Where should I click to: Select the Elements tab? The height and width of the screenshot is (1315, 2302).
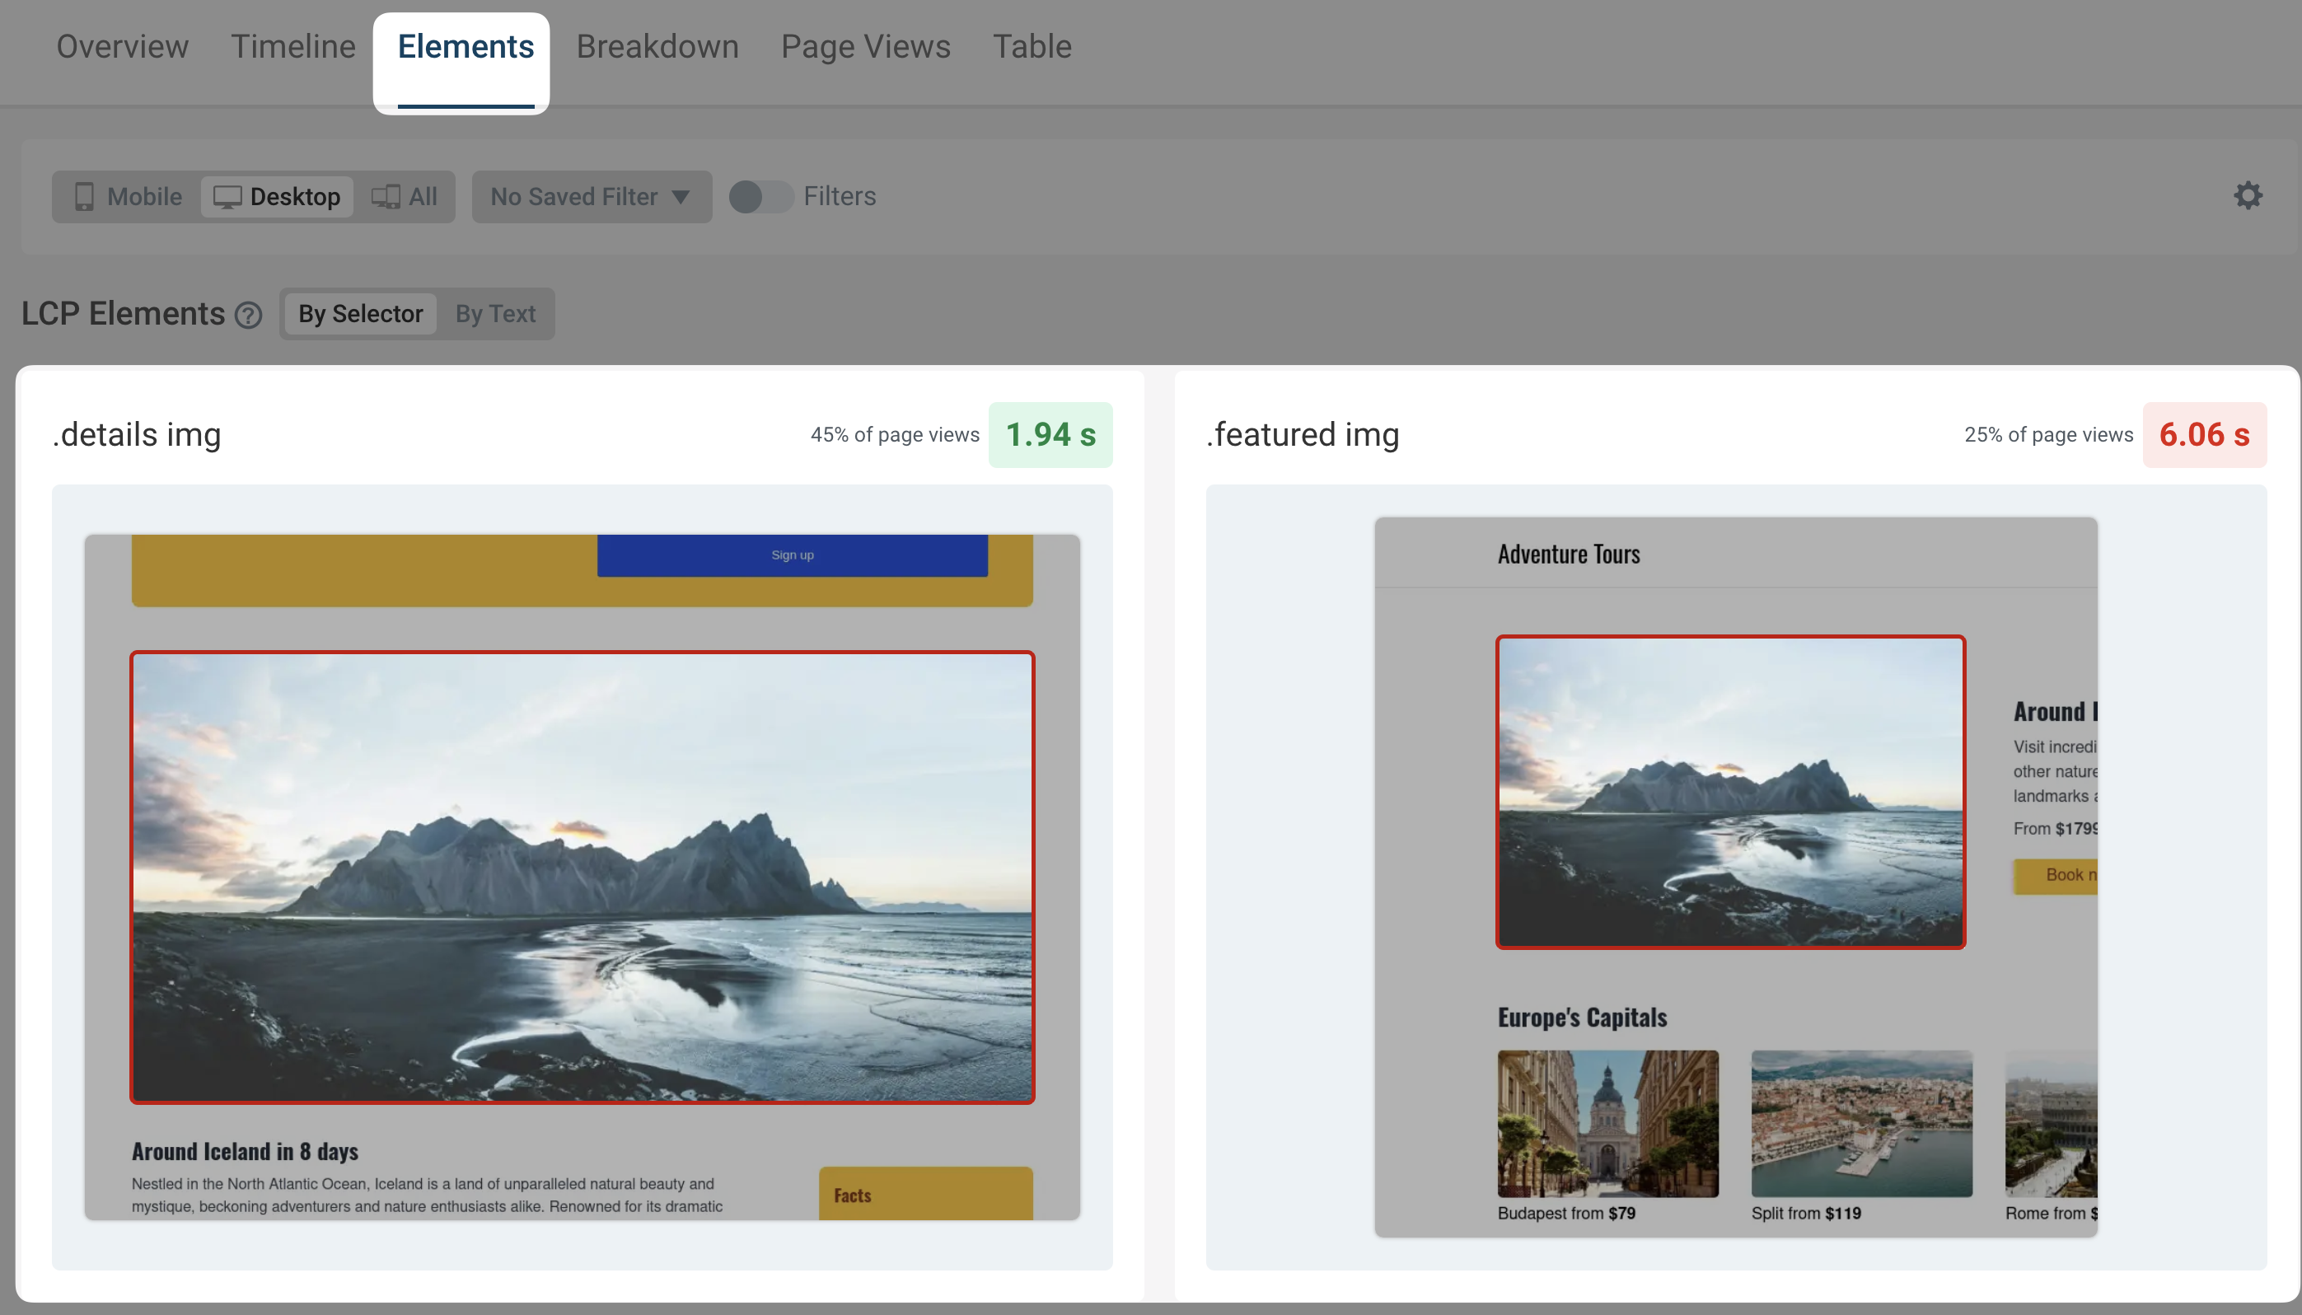point(465,46)
